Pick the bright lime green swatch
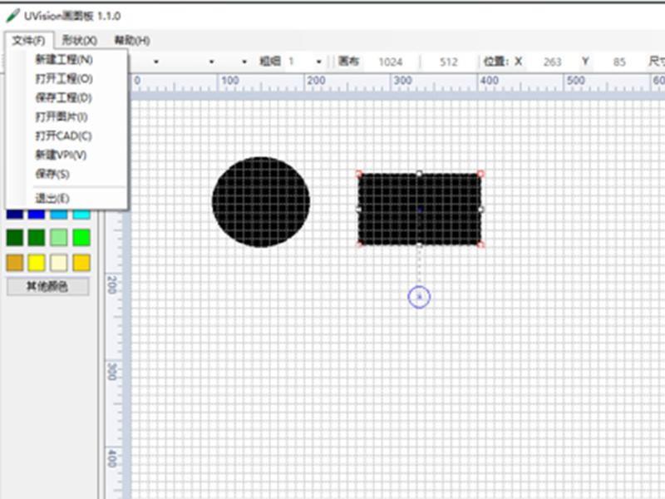Image resolution: width=665 pixels, height=499 pixels. [81, 238]
